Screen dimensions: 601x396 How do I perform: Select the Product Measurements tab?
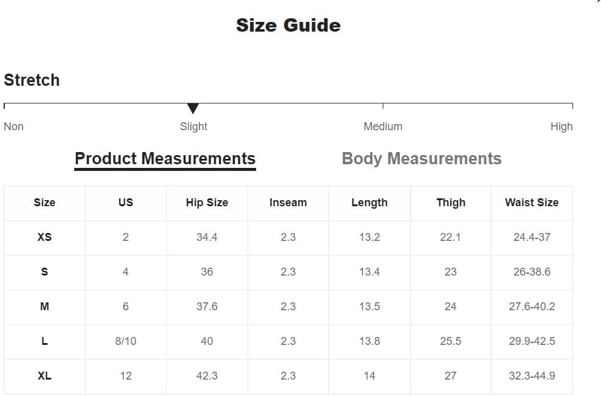(x=165, y=159)
